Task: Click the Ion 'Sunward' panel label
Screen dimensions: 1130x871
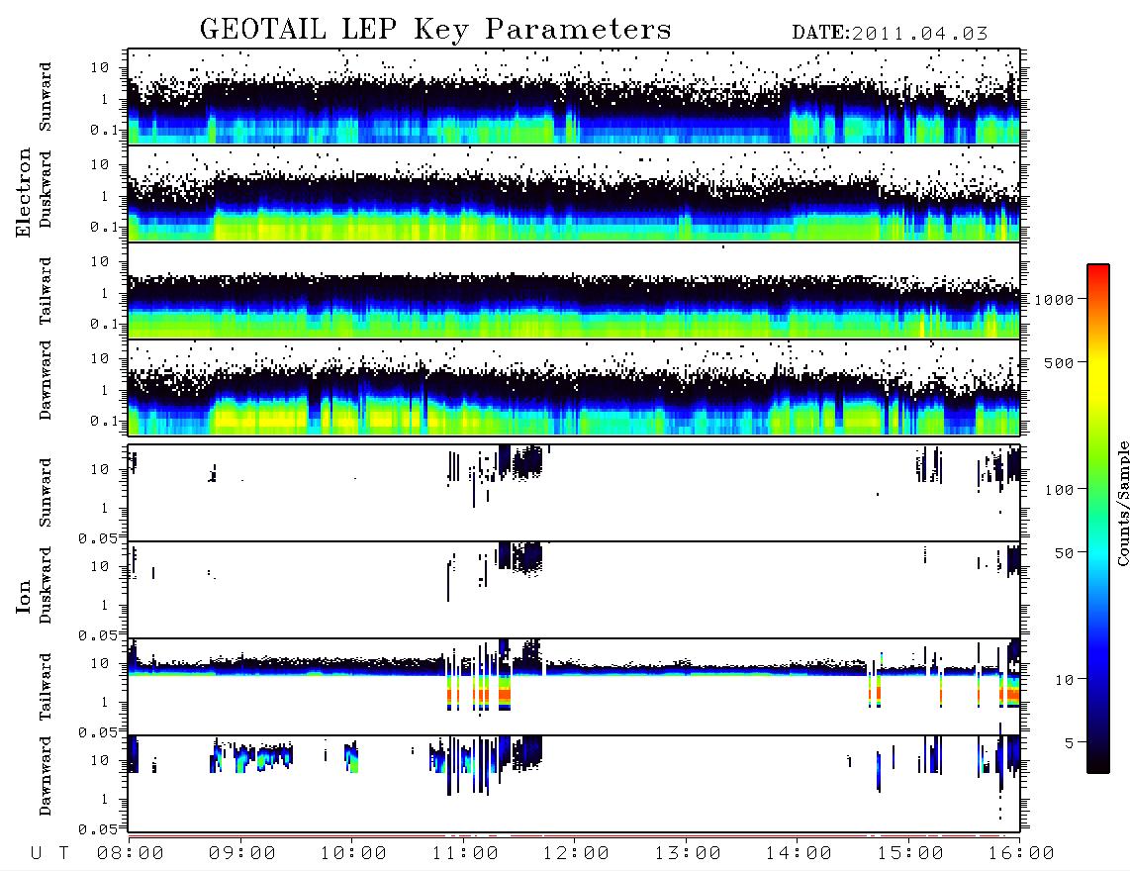Action: 46,493
